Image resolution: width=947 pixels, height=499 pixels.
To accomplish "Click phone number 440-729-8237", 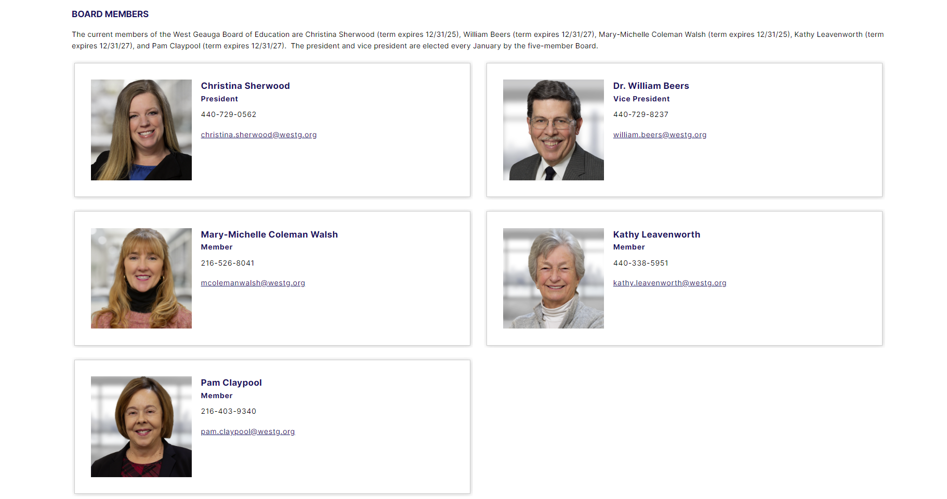I will click(641, 114).
